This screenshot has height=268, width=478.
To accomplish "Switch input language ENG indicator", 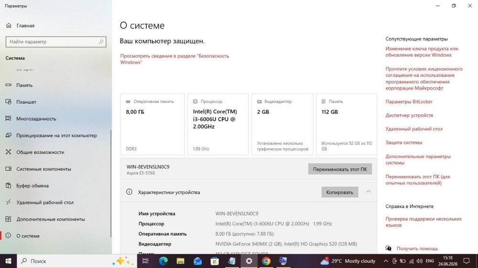I will click(430, 261).
